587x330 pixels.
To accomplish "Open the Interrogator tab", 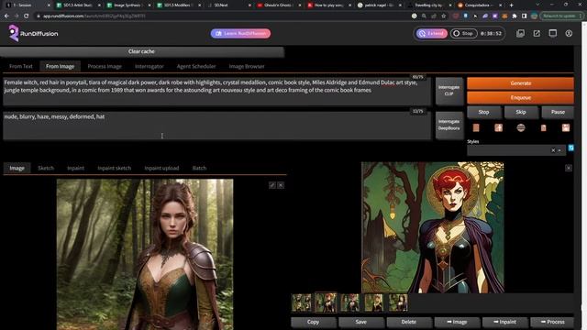I will [x=149, y=66].
